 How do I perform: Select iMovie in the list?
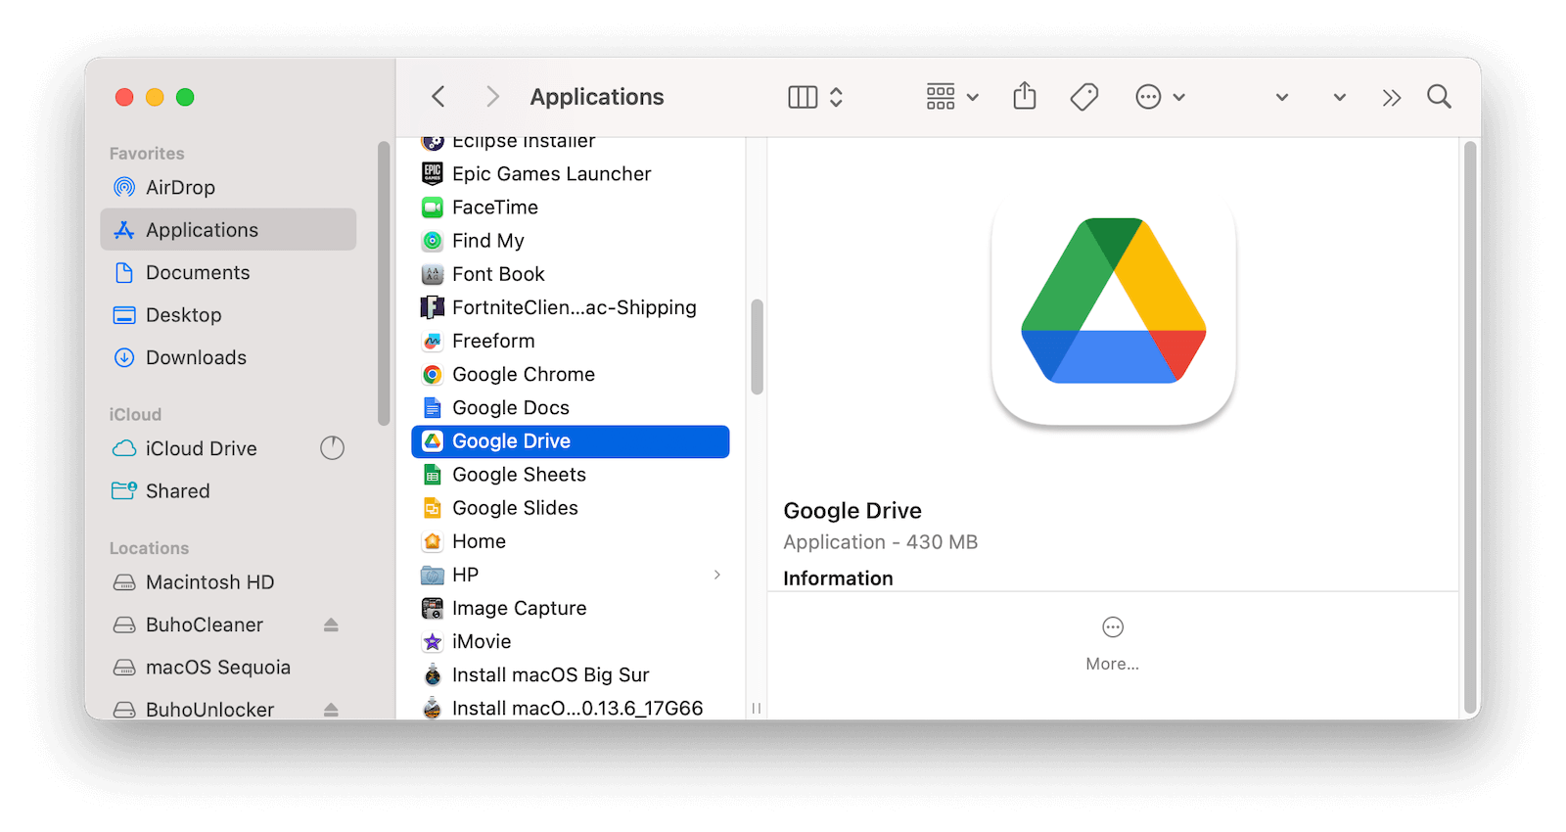tap(571, 641)
